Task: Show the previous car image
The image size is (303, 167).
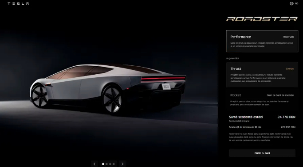Action: [94, 164]
